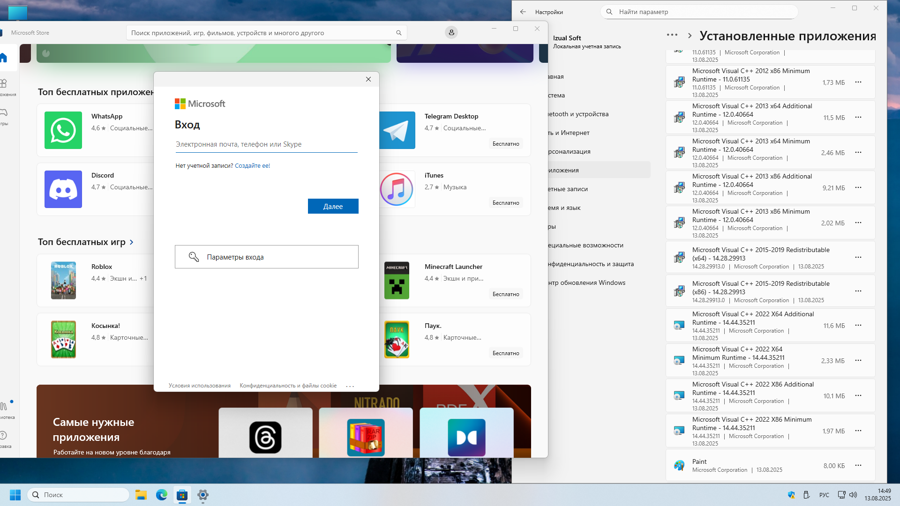The image size is (900, 506).
Task: Open Конфиденциальность и файлы cookie link
Action: (288, 386)
